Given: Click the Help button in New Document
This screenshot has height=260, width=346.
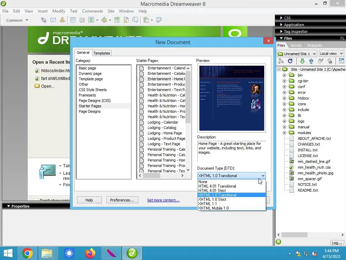Looking at the screenshot, I should pos(89,200).
